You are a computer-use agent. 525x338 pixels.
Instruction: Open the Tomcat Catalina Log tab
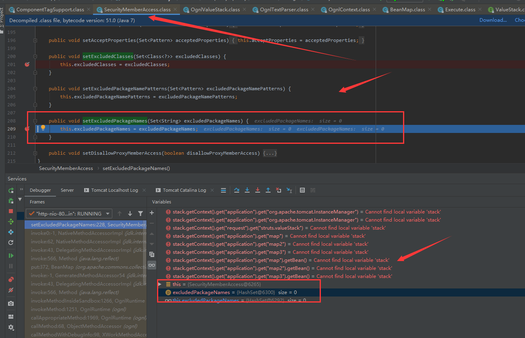click(184, 190)
